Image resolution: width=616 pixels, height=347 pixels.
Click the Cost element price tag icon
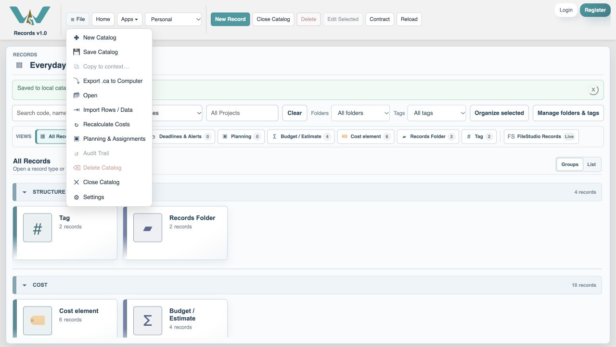pos(38,320)
